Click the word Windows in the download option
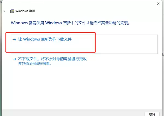164x116 pixels. pos(31,39)
